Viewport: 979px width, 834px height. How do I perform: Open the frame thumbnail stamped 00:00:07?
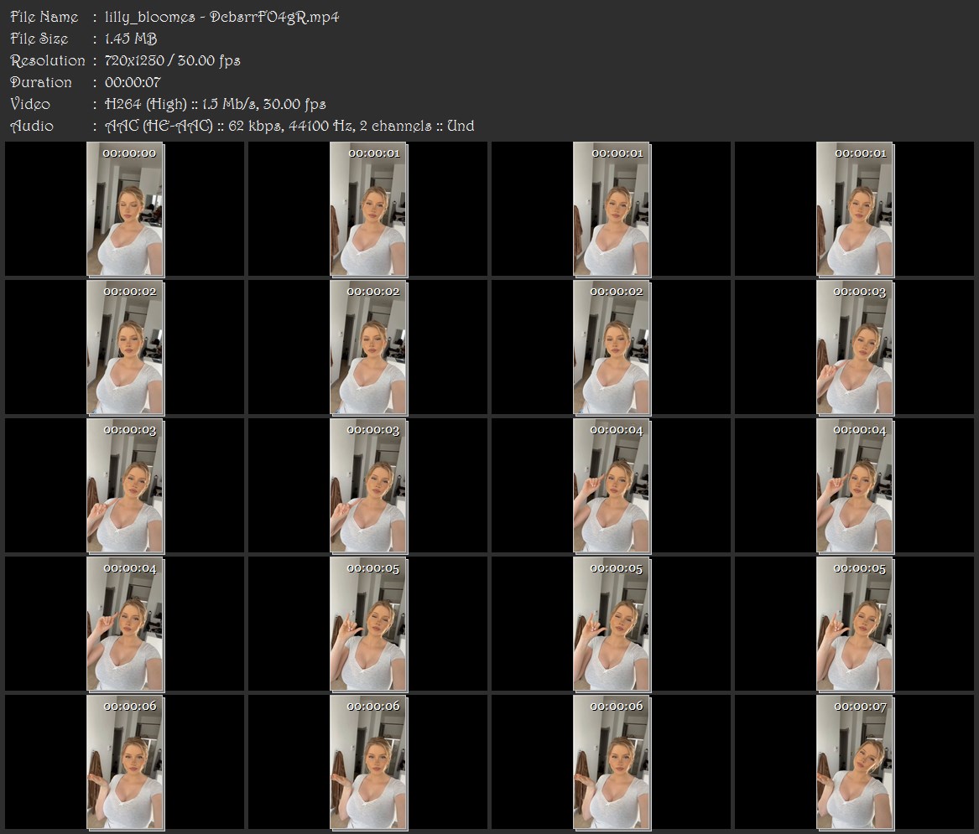click(x=855, y=762)
